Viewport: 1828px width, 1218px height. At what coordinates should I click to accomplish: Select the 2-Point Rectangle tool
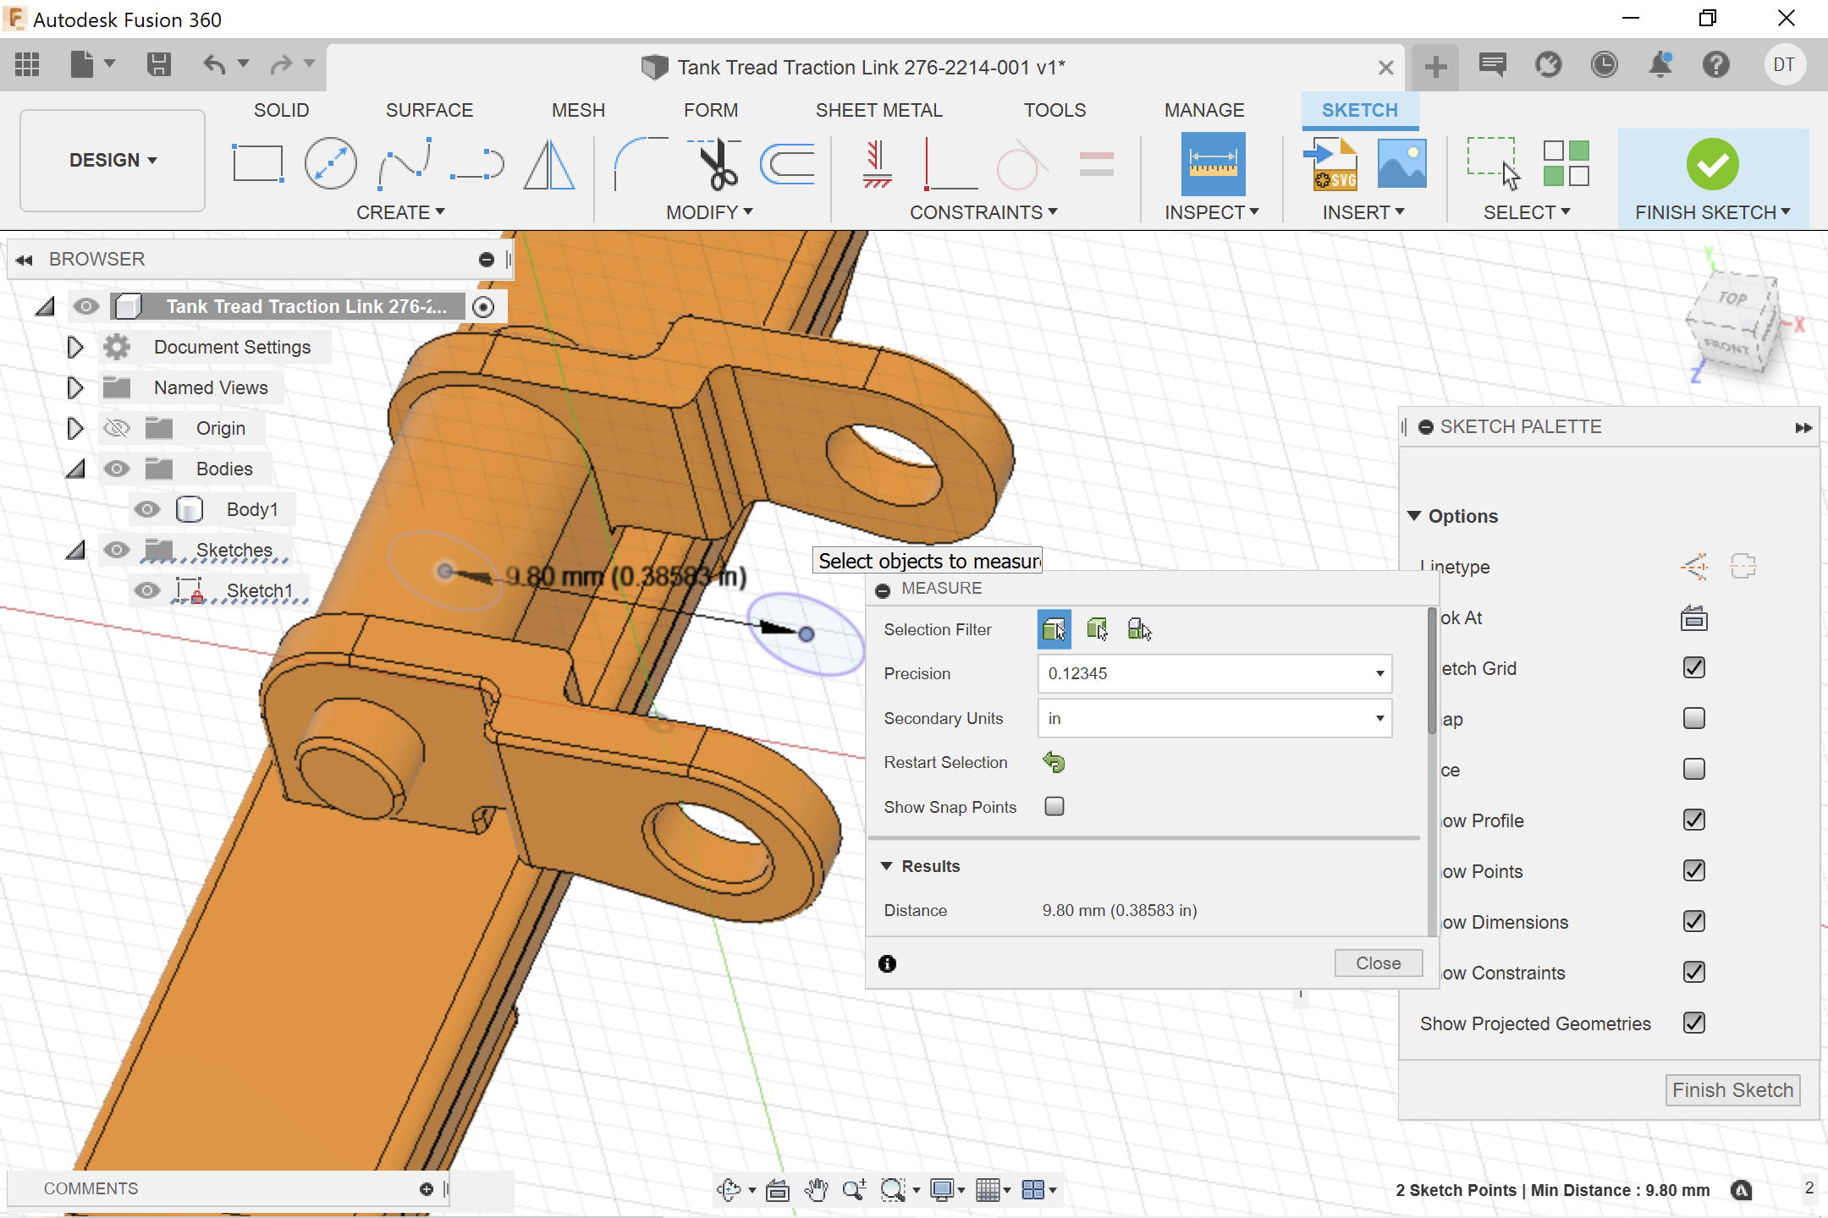click(257, 163)
